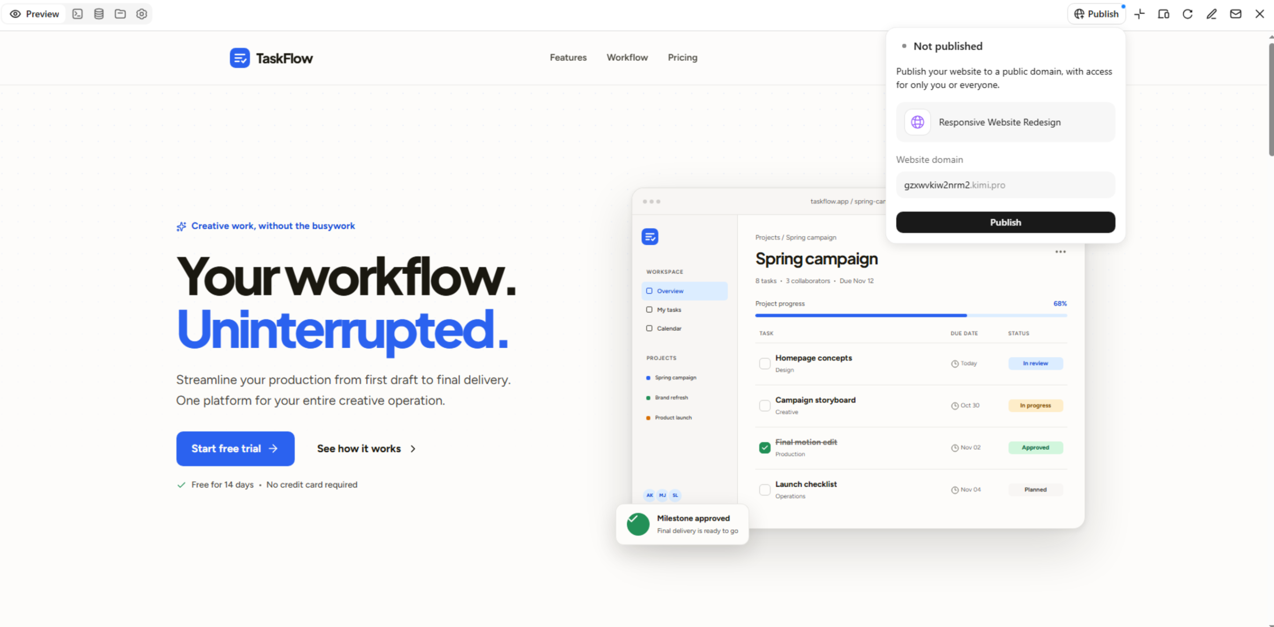Click the Start free trial button
The height and width of the screenshot is (627, 1274).
click(x=235, y=449)
